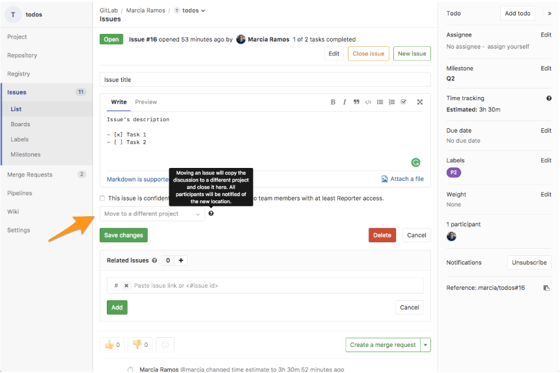Switch to the Preview tab
Screen dimensions: 560x373
tap(146, 102)
